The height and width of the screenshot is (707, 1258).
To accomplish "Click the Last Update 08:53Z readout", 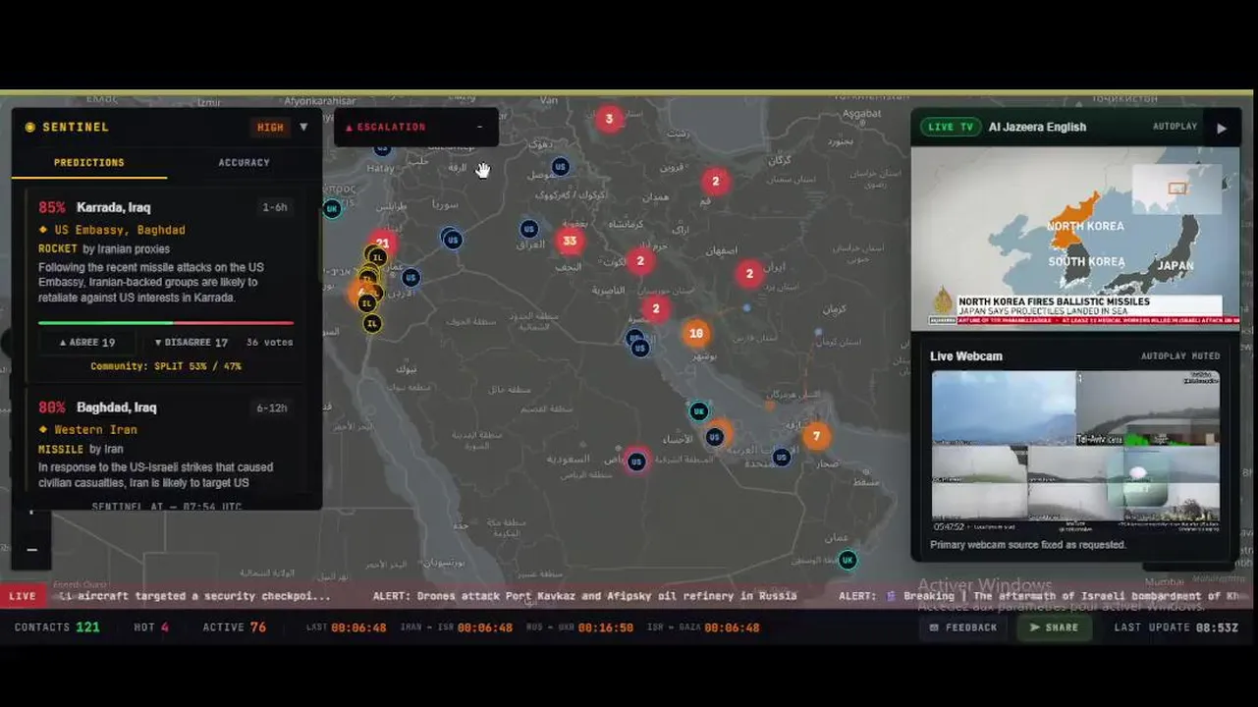I will (x=1176, y=627).
